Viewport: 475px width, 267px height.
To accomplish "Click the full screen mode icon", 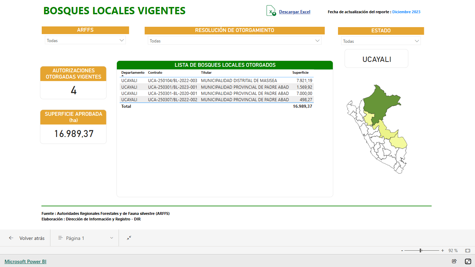I will [468, 261].
